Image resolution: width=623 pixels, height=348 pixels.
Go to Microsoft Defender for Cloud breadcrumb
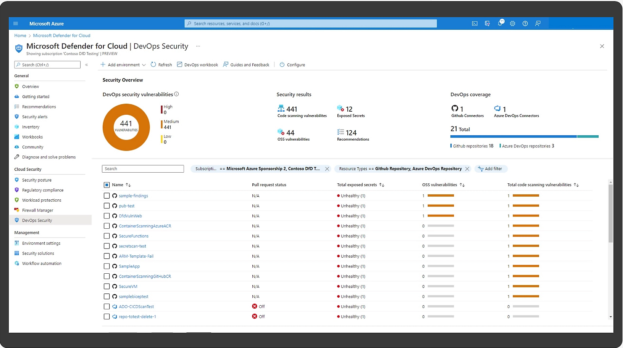tap(62, 35)
